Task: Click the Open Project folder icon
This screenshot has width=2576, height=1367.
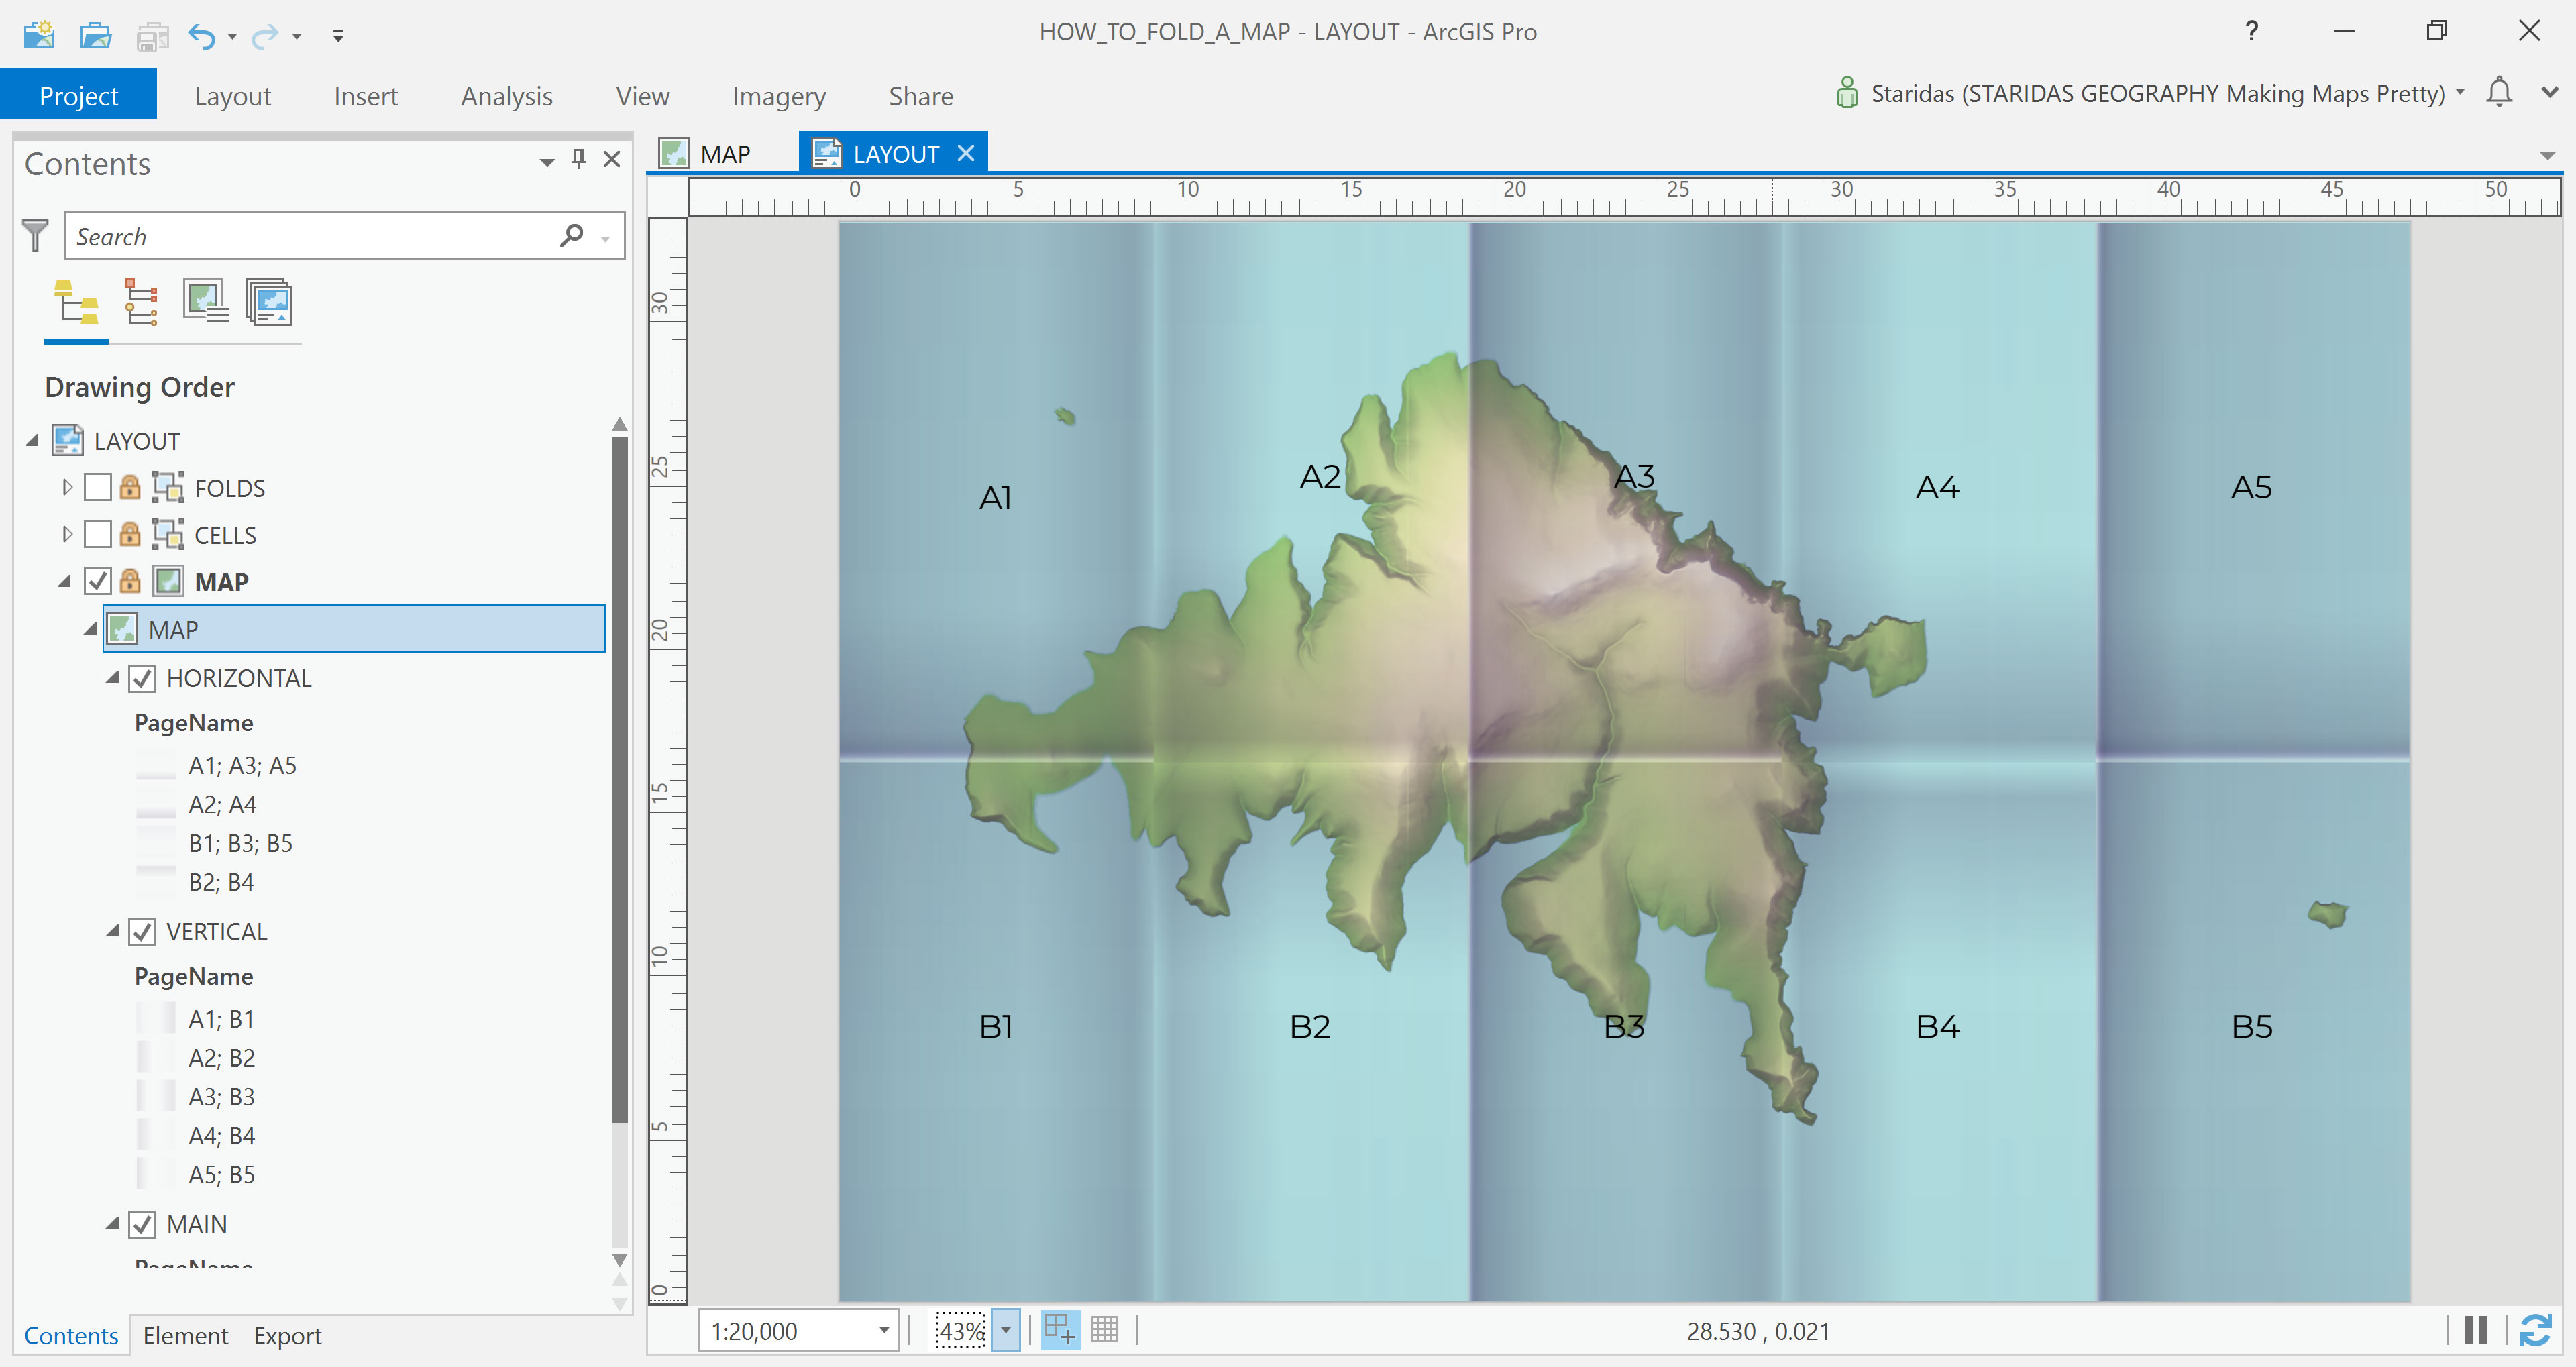Action: pyautogui.click(x=95, y=35)
